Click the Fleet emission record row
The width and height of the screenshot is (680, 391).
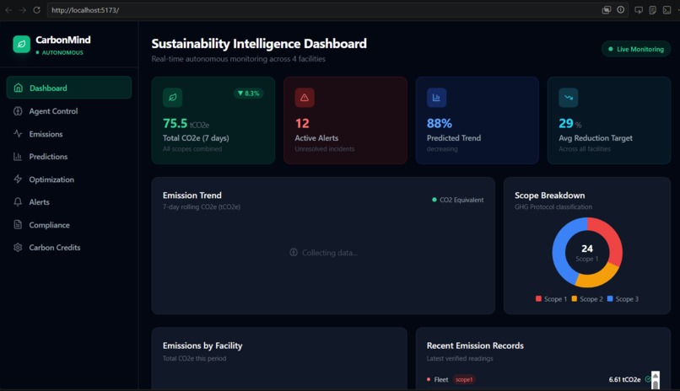tap(539, 379)
